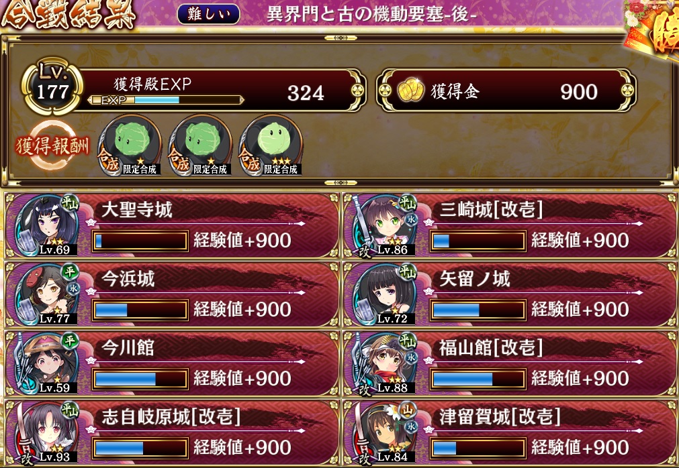Click the 大聖寺城 character portrait
The height and width of the screenshot is (468, 679).
tap(47, 225)
